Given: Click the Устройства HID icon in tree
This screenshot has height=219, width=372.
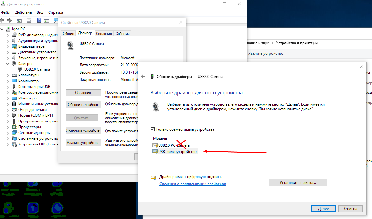Looking at the screenshot, I should tap(14, 144).
